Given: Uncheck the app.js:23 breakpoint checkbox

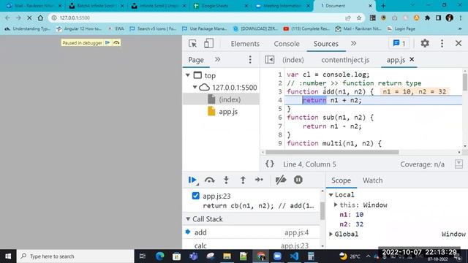Looking at the screenshot, I should click(x=196, y=196).
